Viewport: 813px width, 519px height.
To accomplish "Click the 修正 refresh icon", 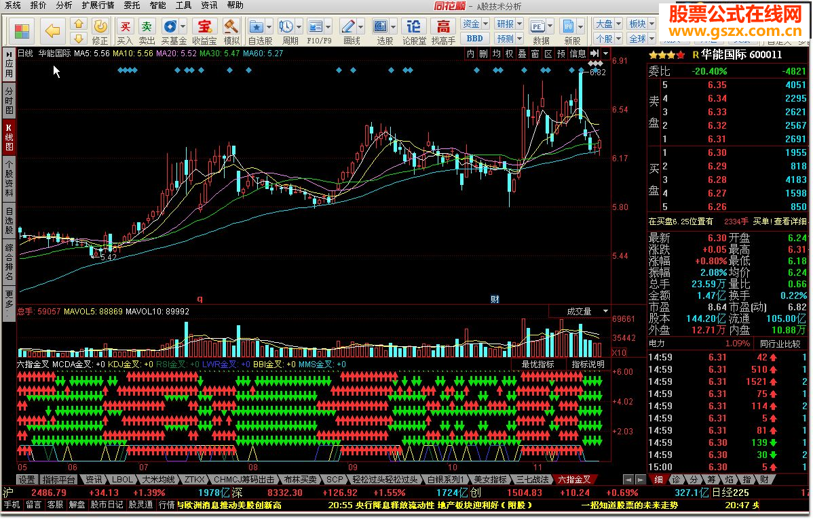I will (x=100, y=26).
